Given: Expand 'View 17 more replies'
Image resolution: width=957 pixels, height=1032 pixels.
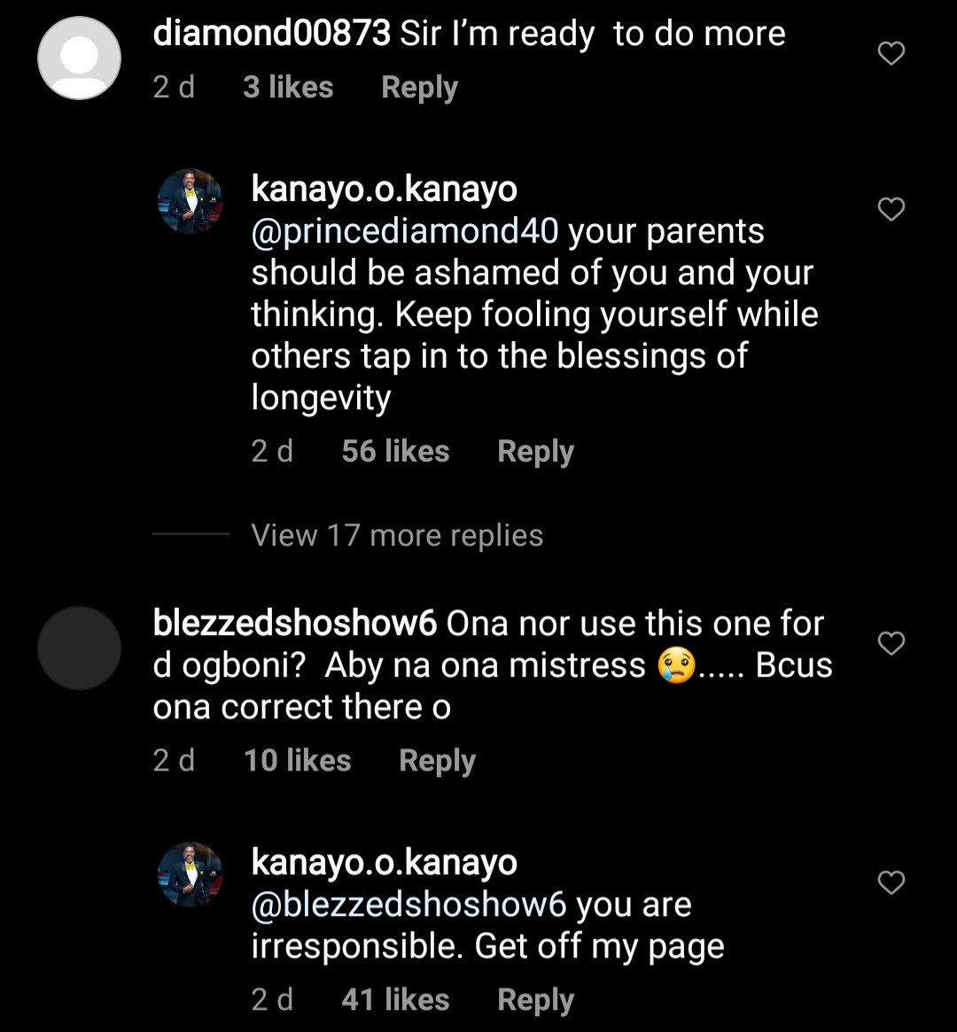Looking at the screenshot, I should [x=397, y=535].
